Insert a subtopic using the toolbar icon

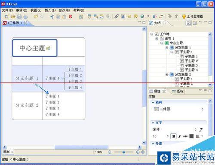pyautogui.click(x=95, y=16)
